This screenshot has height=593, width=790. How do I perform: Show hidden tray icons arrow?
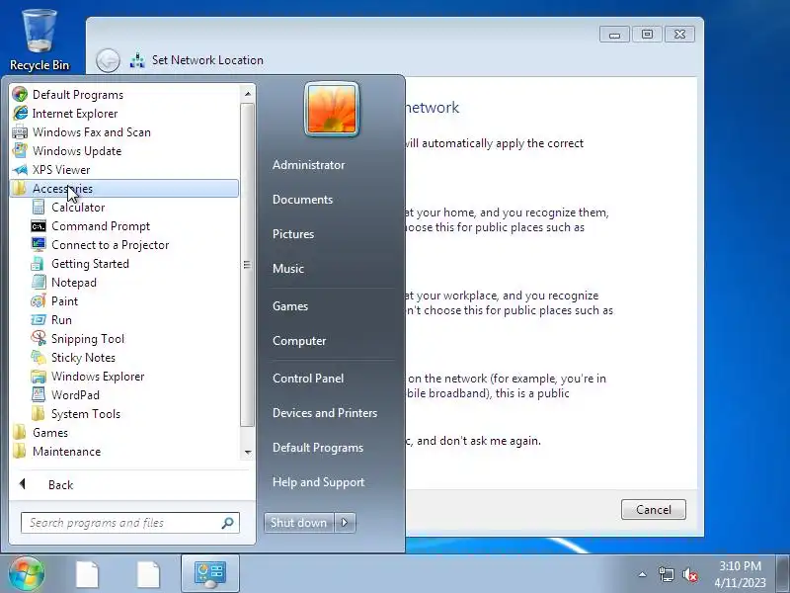pyautogui.click(x=643, y=574)
